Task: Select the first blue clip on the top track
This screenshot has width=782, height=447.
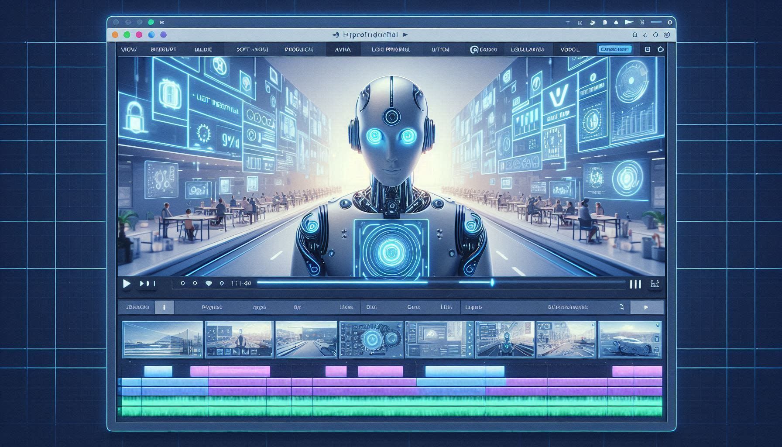Action: click(x=158, y=371)
